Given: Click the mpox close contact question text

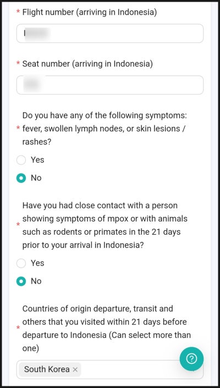Looking at the screenshot, I should tap(105, 225).
